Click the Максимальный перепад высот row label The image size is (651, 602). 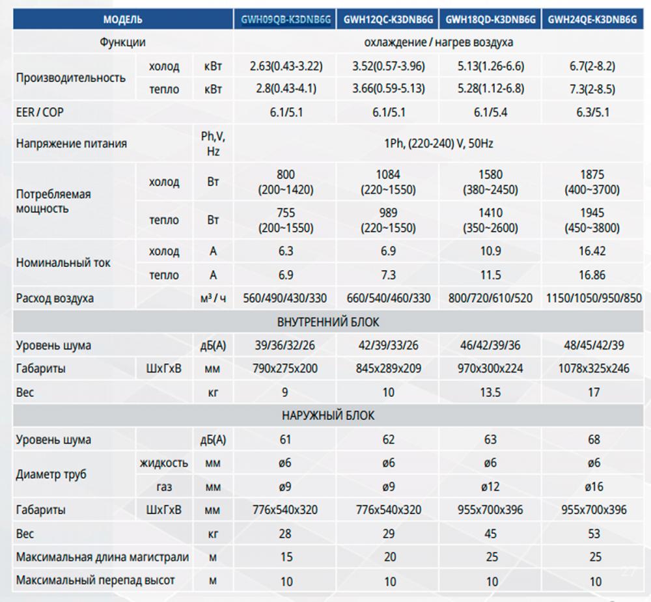pos(96,581)
